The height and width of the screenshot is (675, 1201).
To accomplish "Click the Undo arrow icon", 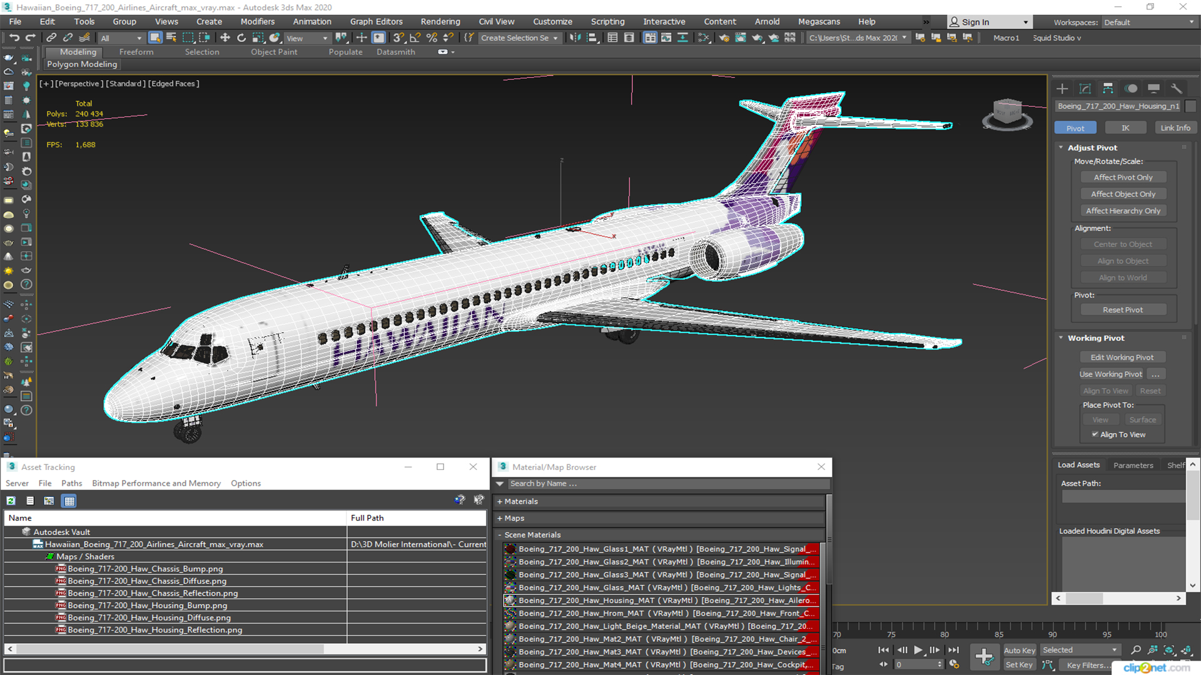I will point(14,38).
